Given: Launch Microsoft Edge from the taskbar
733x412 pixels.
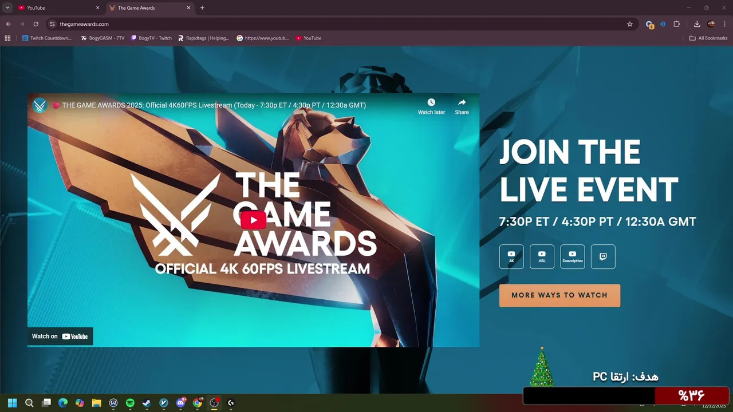Looking at the screenshot, I should [63, 403].
